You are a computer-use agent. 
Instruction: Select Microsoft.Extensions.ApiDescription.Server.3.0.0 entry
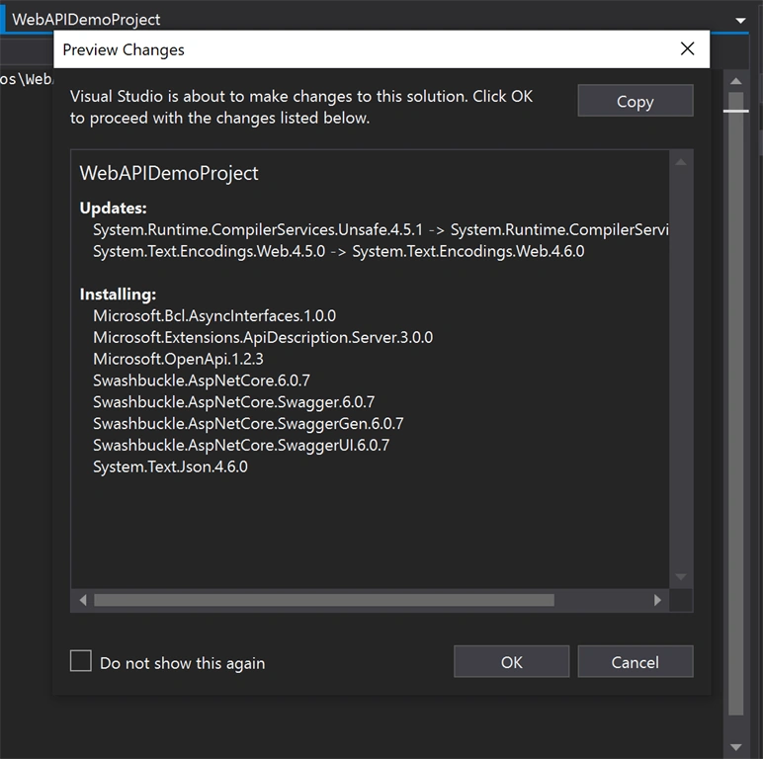pos(263,337)
